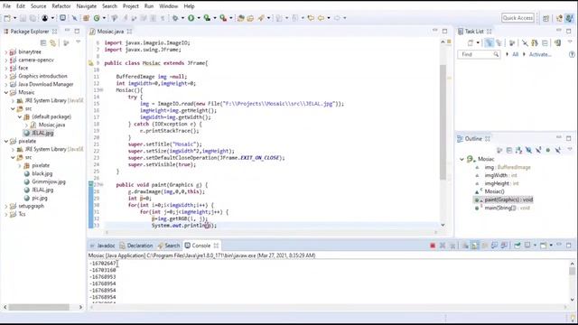The image size is (578, 325).
Task: Click the Task List help icon
Action: click(572, 54)
